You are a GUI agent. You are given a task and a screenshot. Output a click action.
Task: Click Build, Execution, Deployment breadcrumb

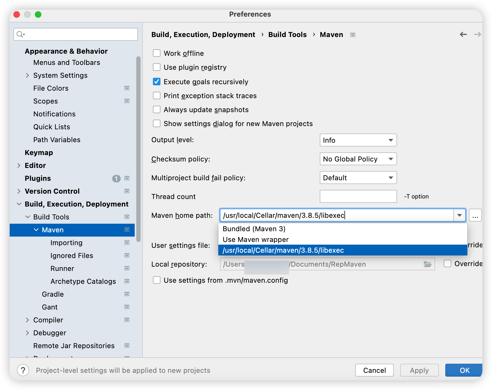click(x=203, y=35)
